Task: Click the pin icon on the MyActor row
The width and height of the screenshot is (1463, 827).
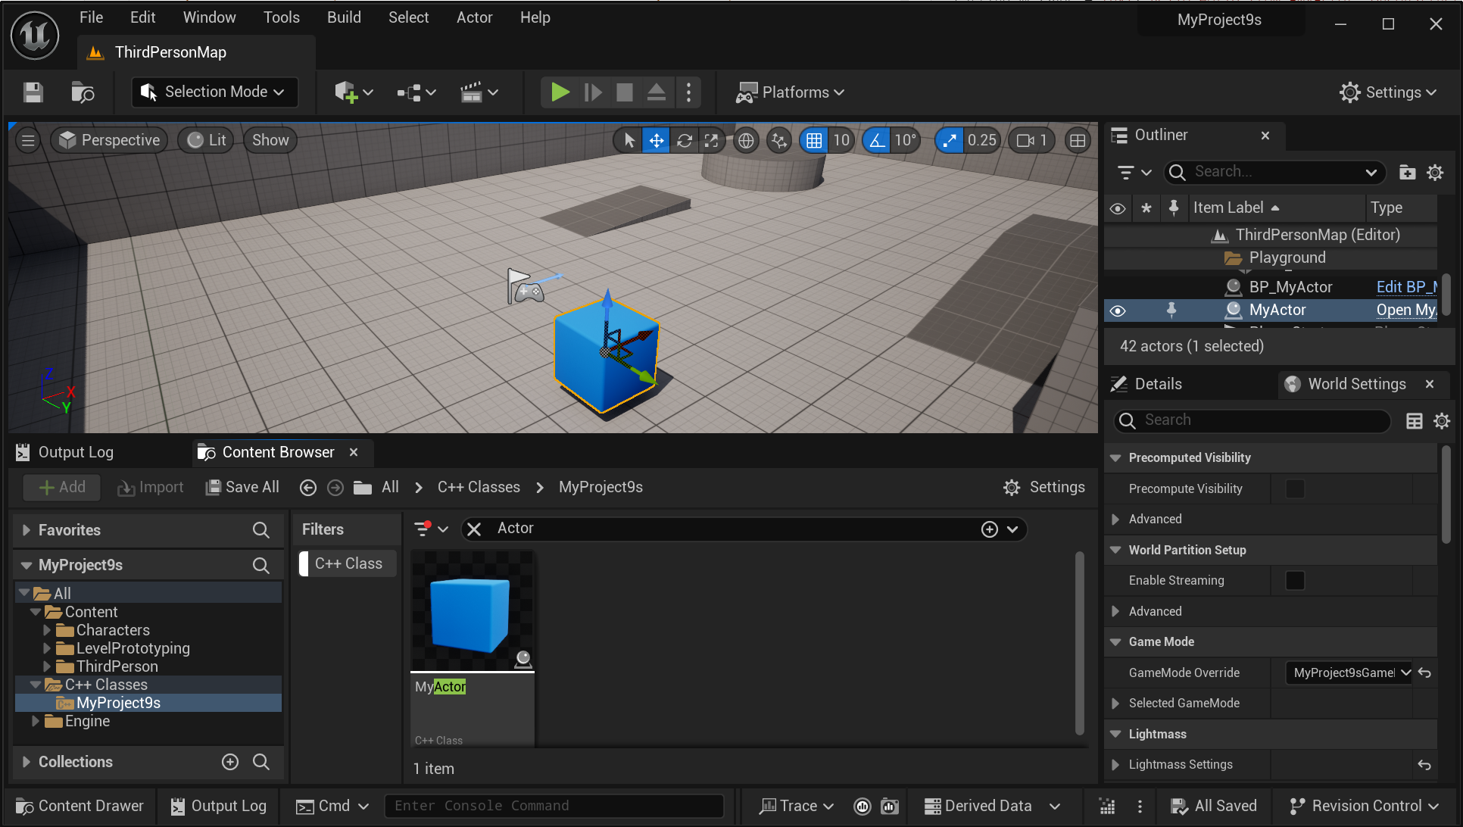Action: (x=1171, y=310)
